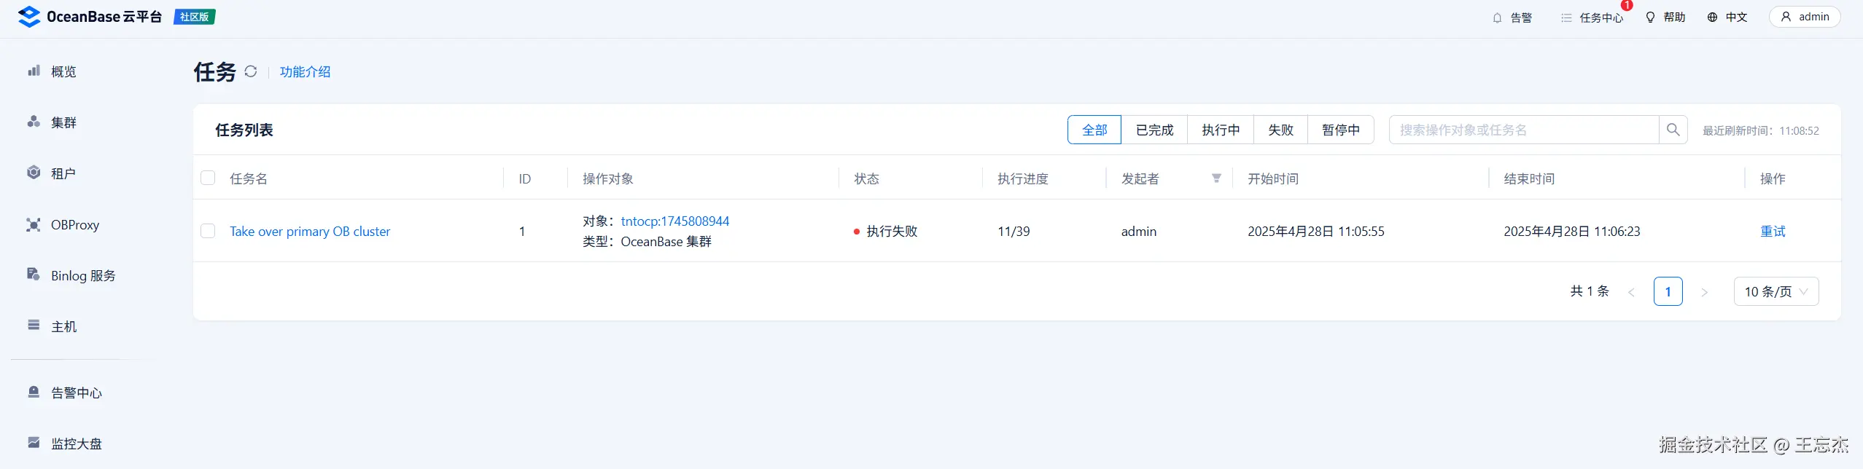Click the 执行失败 status cell
The height and width of the screenshot is (469, 1863).
[x=885, y=231]
